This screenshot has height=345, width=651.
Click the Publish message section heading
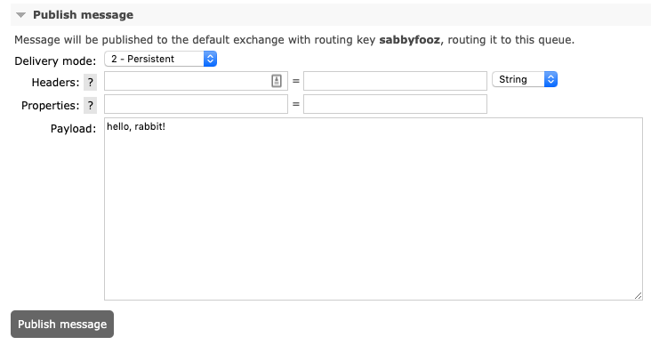(x=83, y=15)
